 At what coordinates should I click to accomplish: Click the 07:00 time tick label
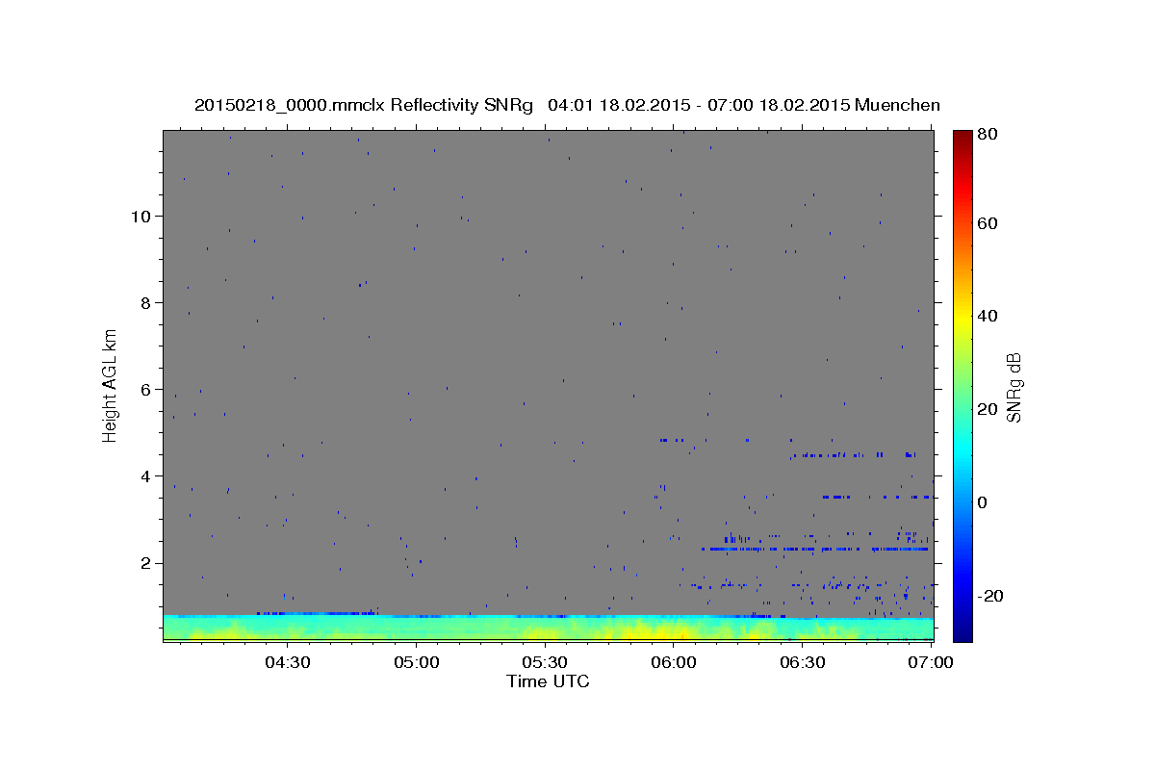[x=931, y=663]
